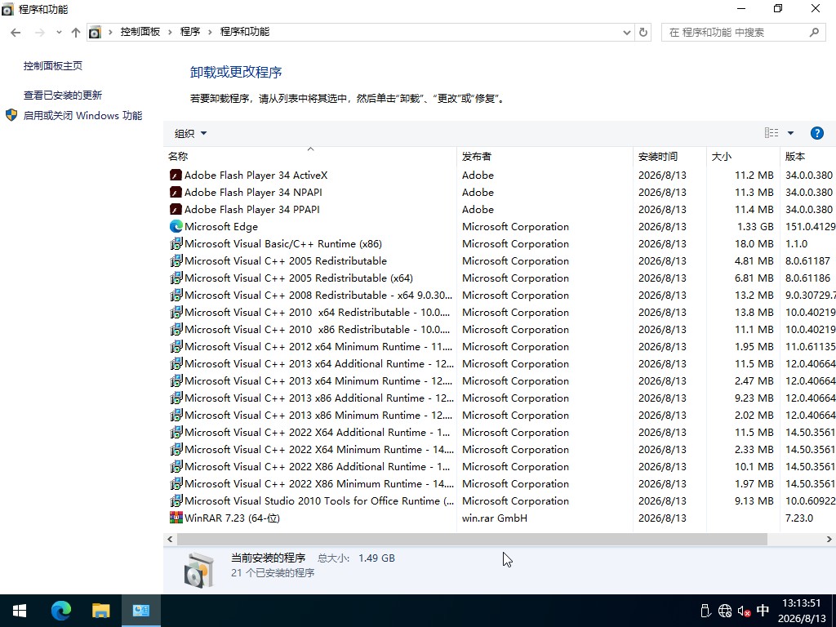Viewport: 836px width, 627px height.
Task: Open the 组织 dropdown menu
Action: point(190,133)
